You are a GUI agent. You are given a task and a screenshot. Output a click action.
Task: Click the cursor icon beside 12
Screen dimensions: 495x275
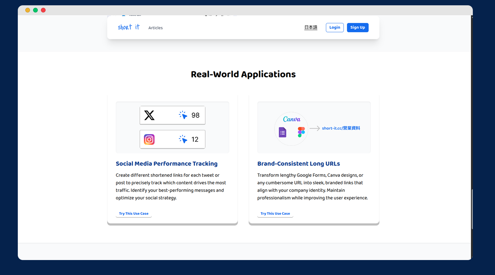(183, 139)
